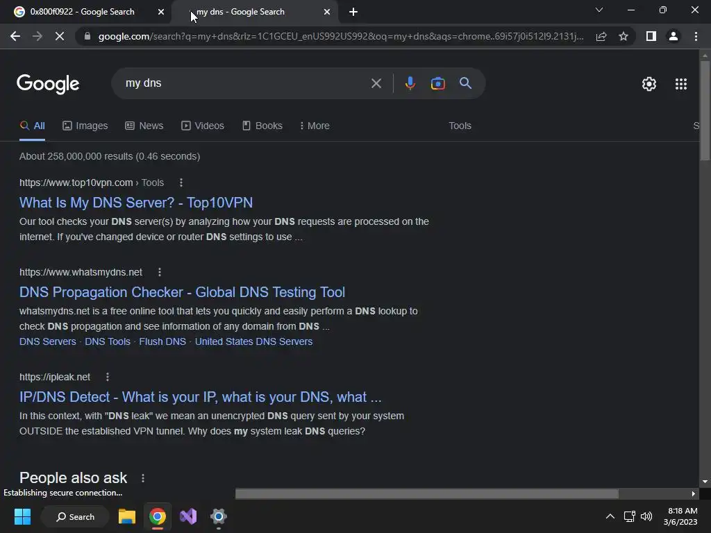The image size is (711, 533).
Task: Click the scroll-down arrow of the page
Action: (705, 482)
